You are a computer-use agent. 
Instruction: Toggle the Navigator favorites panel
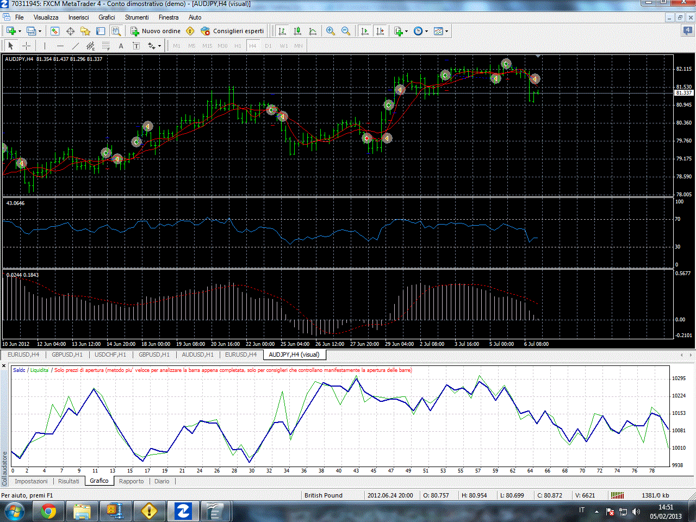coord(85,31)
